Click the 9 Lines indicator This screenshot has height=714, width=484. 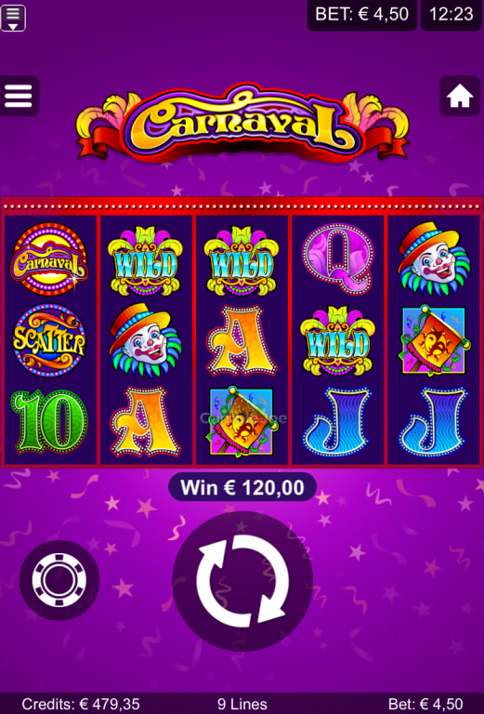click(242, 704)
